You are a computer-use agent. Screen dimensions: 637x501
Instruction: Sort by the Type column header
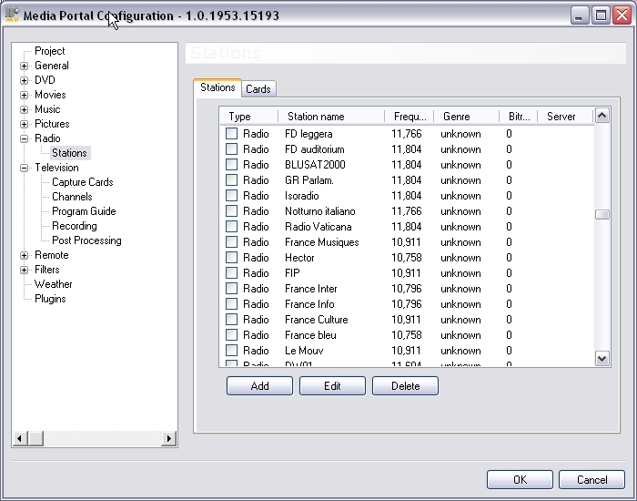(249, 117)
